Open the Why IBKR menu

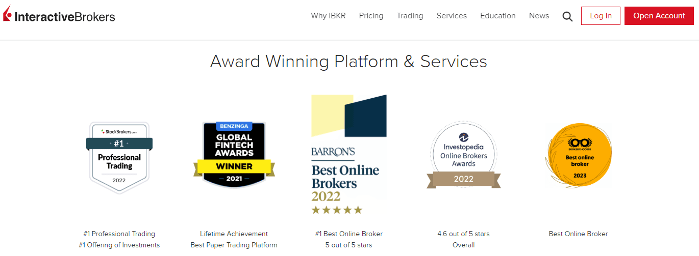(x=328, y=16)
